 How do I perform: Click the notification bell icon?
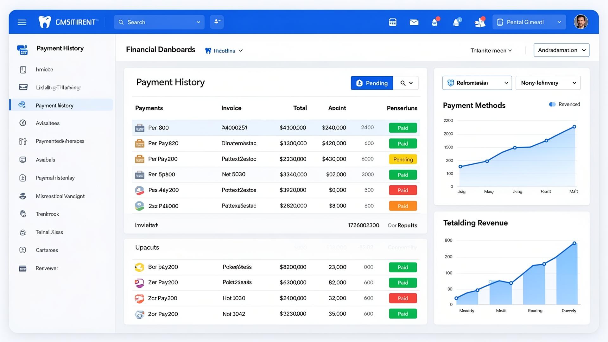click(x=457, y=22)
